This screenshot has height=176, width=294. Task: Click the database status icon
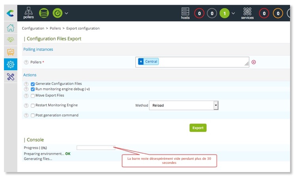(x=44, y=13)
